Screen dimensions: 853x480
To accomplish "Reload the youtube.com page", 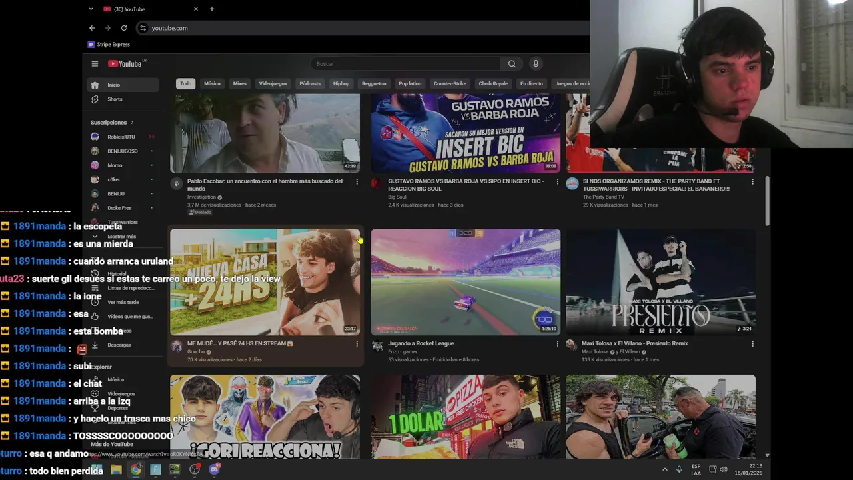I will (x=124, y=28).
